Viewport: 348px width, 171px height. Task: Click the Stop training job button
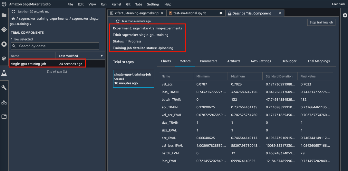(321, 22)
